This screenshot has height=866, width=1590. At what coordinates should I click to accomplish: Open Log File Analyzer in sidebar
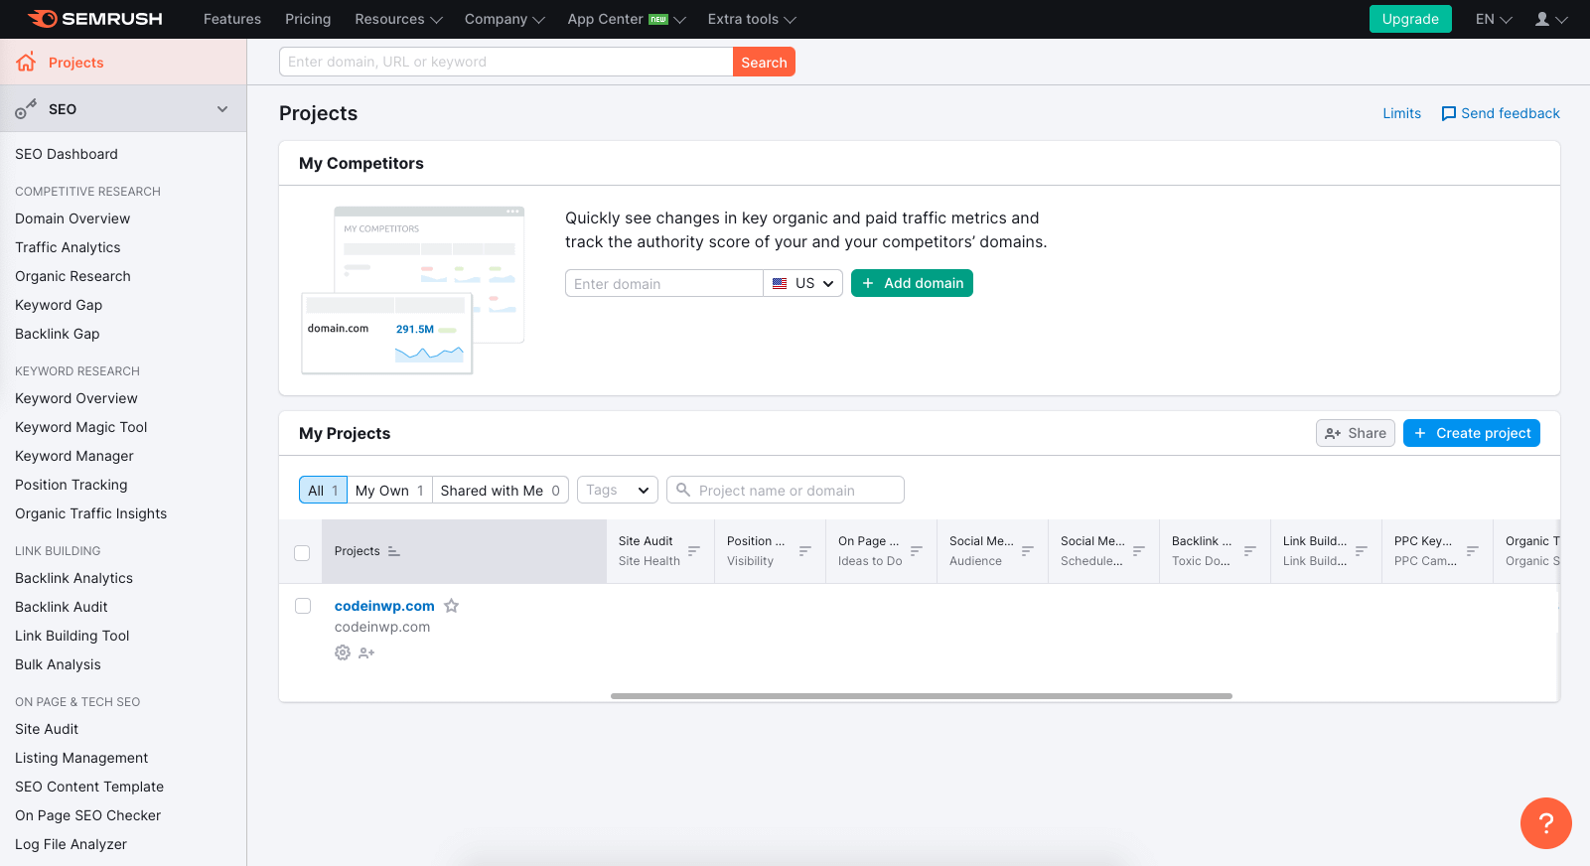tap(71, 844)
